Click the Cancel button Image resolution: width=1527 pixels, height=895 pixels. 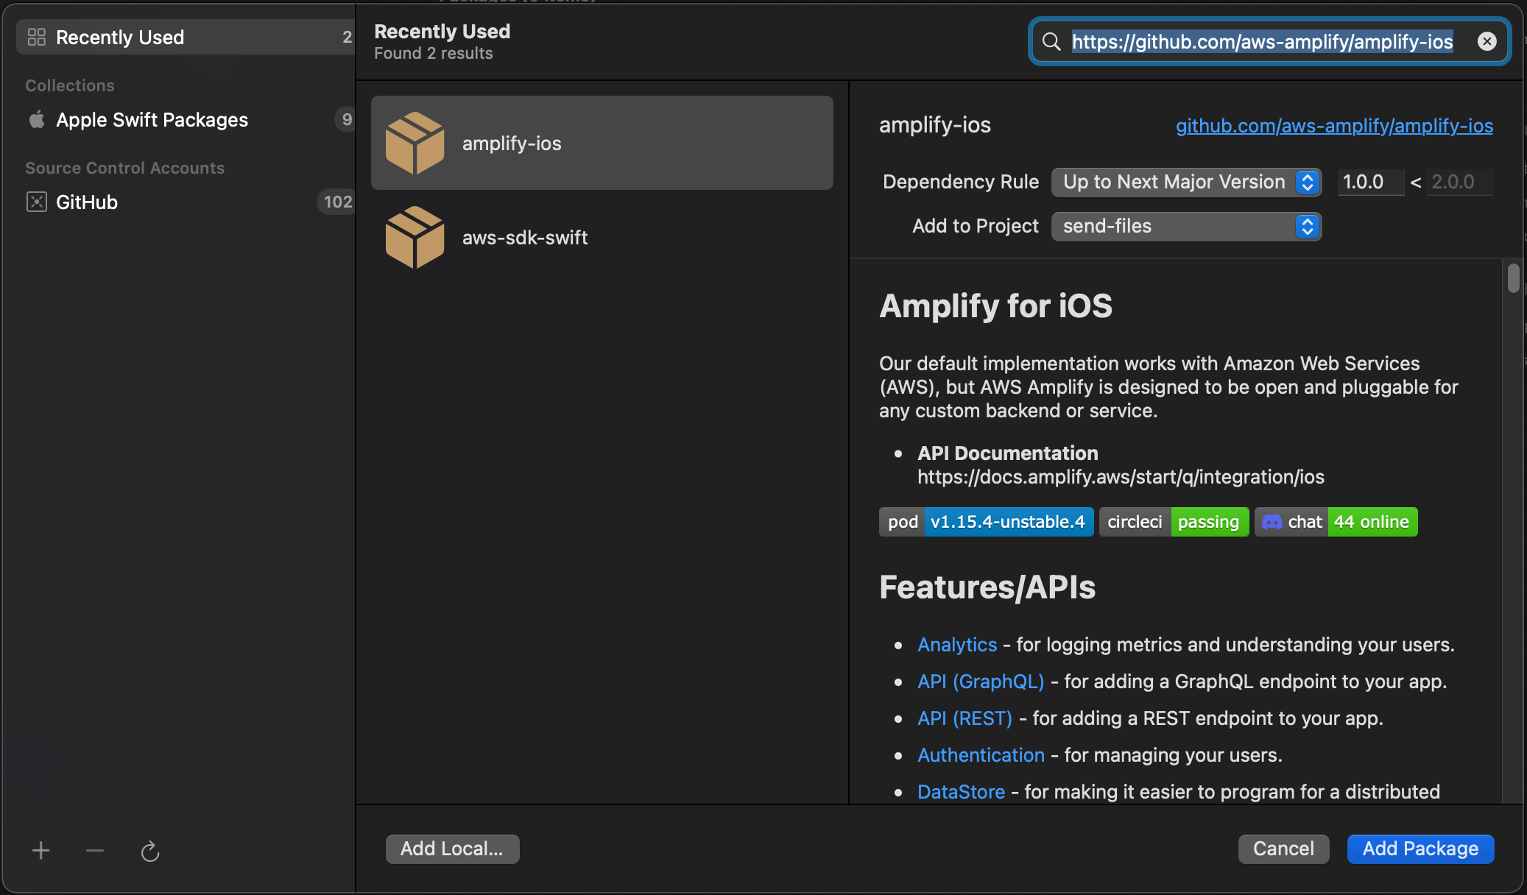pos(1283,847)
